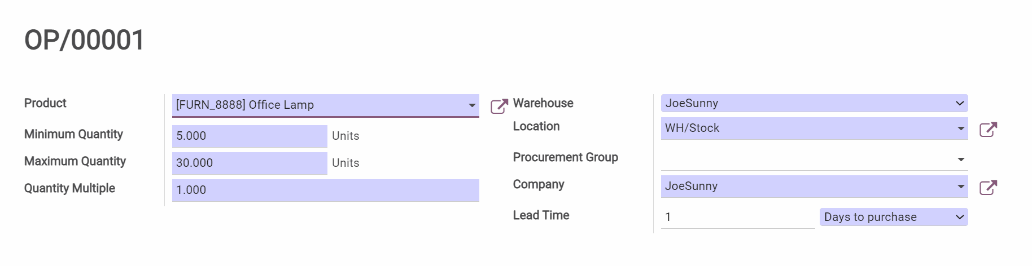
Task: Click the OP/00001 record title
Action: (85, 40)
